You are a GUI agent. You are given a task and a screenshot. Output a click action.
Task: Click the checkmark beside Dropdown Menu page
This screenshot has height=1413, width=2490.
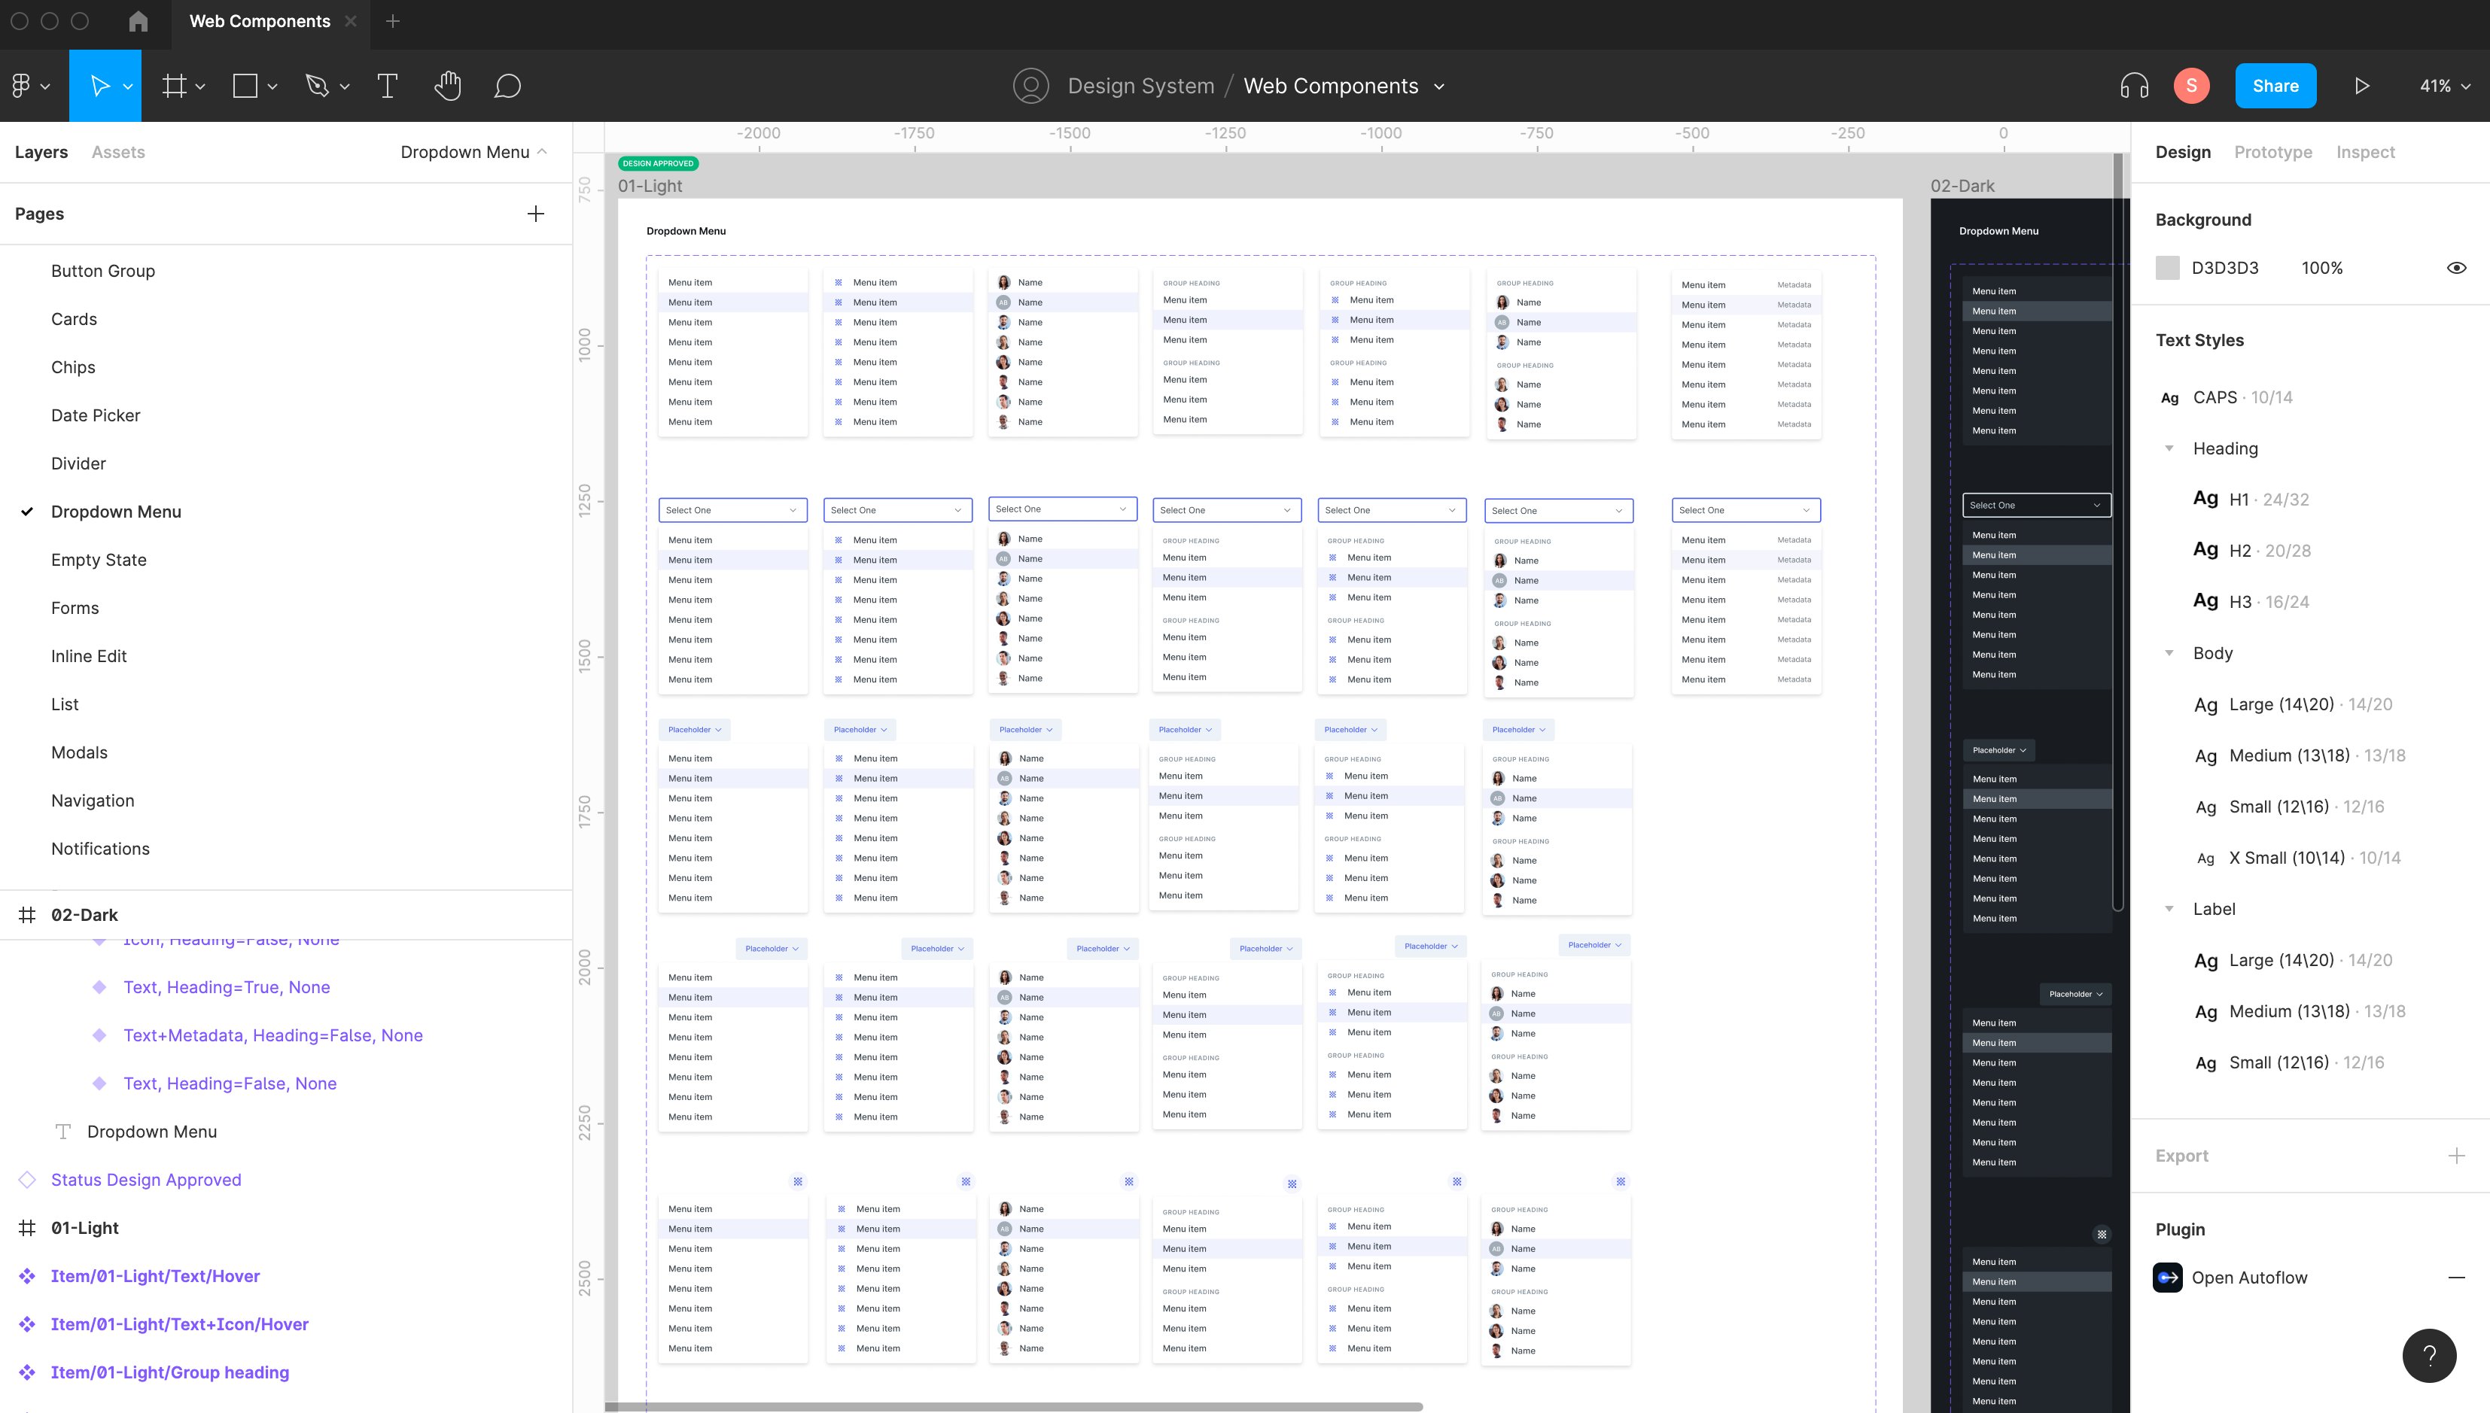(x=26, y=512)
